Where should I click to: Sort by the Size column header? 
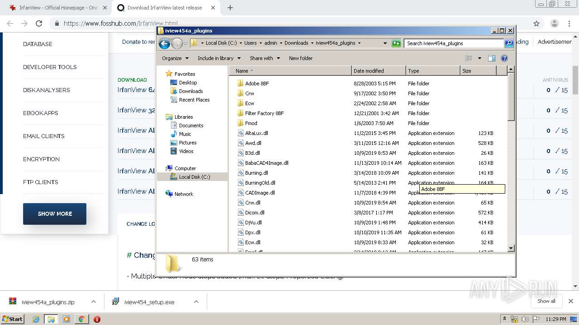click(478, 71)
